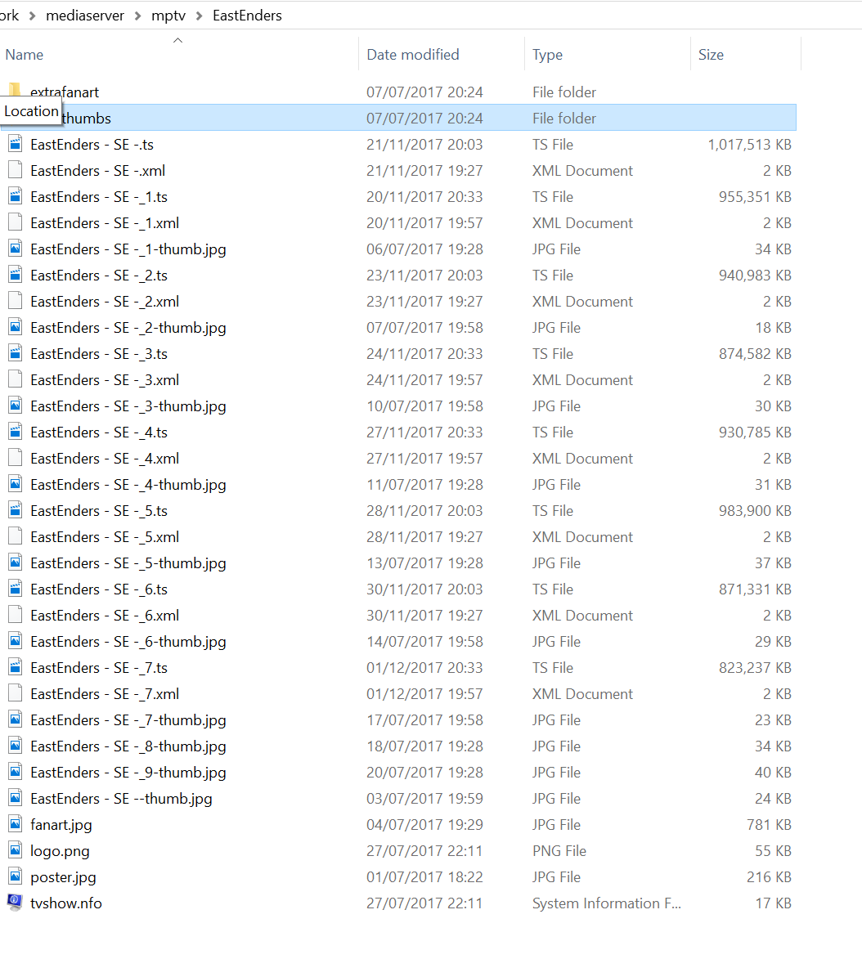This screenshot has width=862, height=977.
Task: Navigate to mptv in the breadcrumb
Action: 168,16
